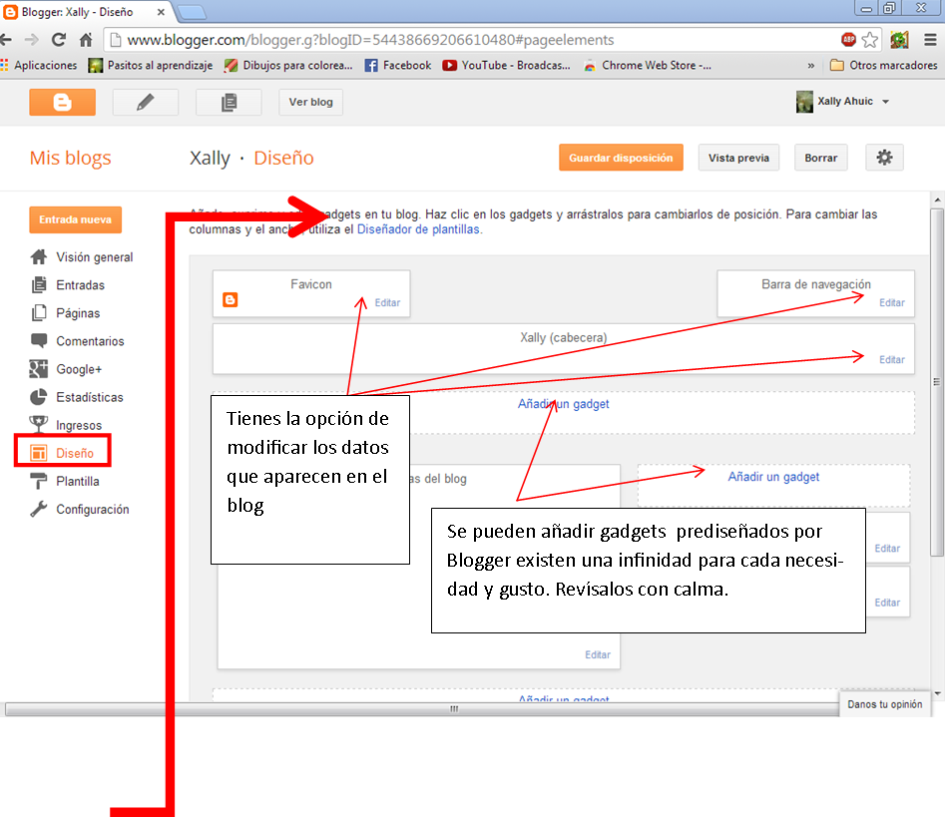
Task: Open the post list icon next to pencil
Action: click(x=228, y=101)
